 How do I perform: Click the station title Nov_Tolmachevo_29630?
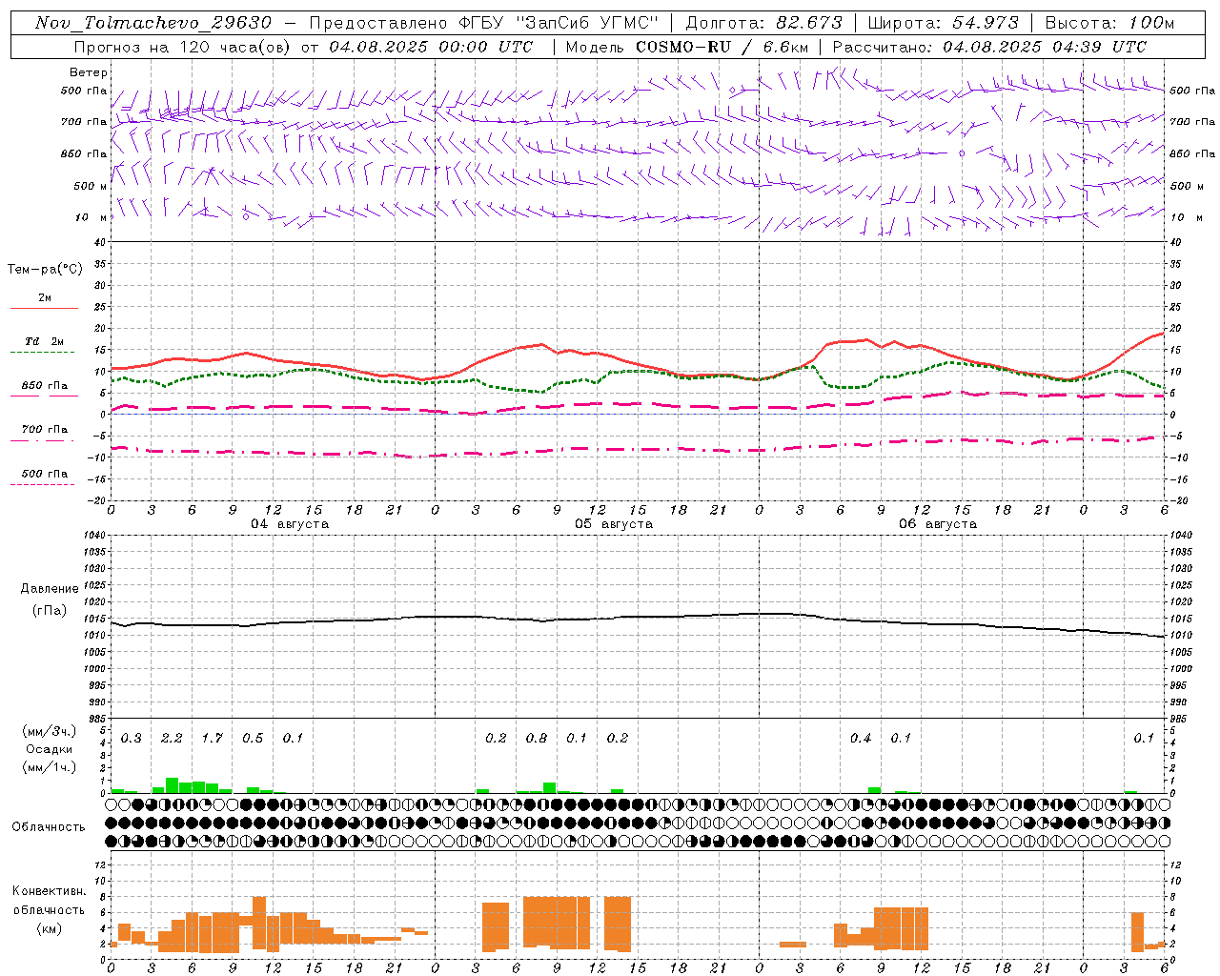pyautogui.click(x=153, y=23)
